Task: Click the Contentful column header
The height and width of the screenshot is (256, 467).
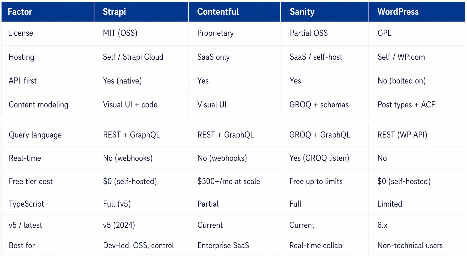Action: (x=218, y=12)
